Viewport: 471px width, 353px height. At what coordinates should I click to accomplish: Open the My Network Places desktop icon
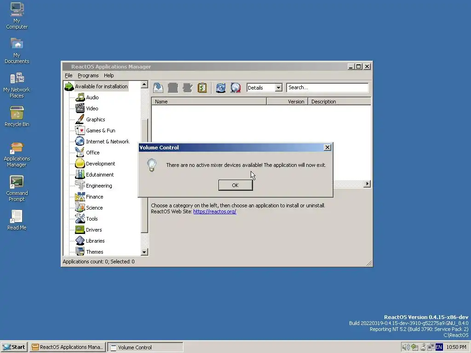point(17,85)
